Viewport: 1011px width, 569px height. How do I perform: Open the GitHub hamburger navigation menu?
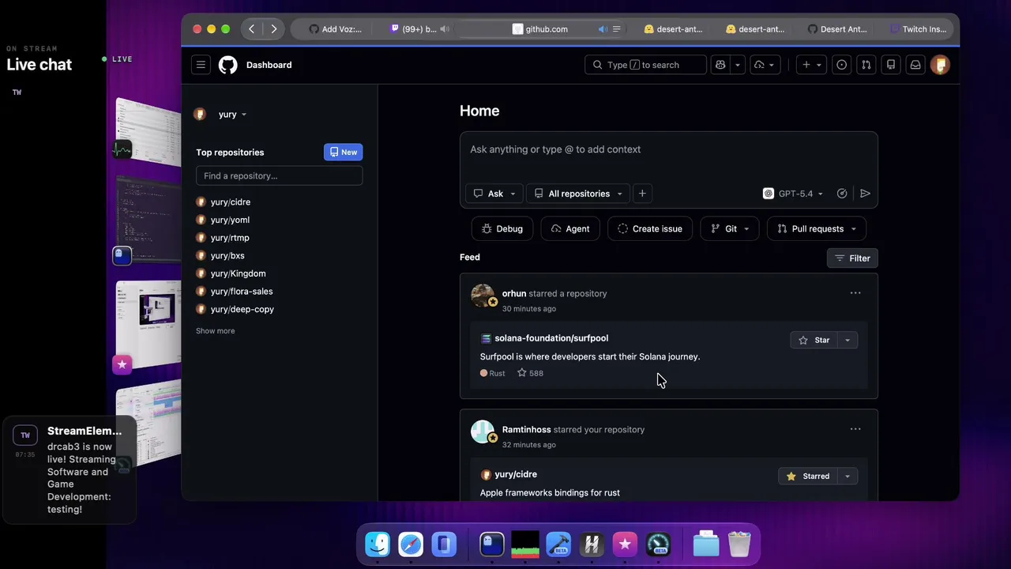click(201, 65)
